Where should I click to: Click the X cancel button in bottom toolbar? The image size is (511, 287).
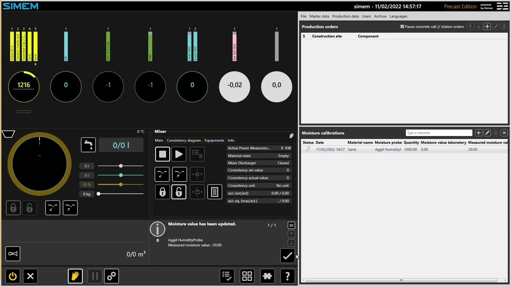tap(30, 276)
